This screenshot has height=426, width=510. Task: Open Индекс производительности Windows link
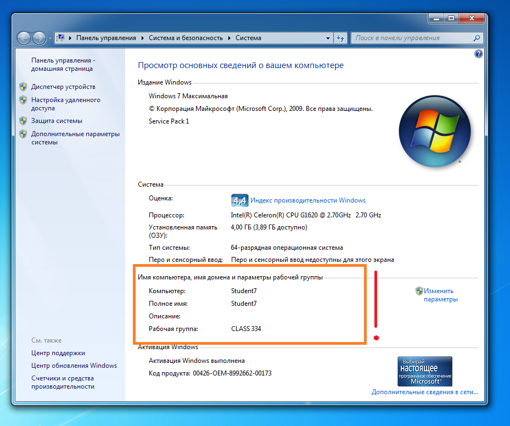coord(307,200)
